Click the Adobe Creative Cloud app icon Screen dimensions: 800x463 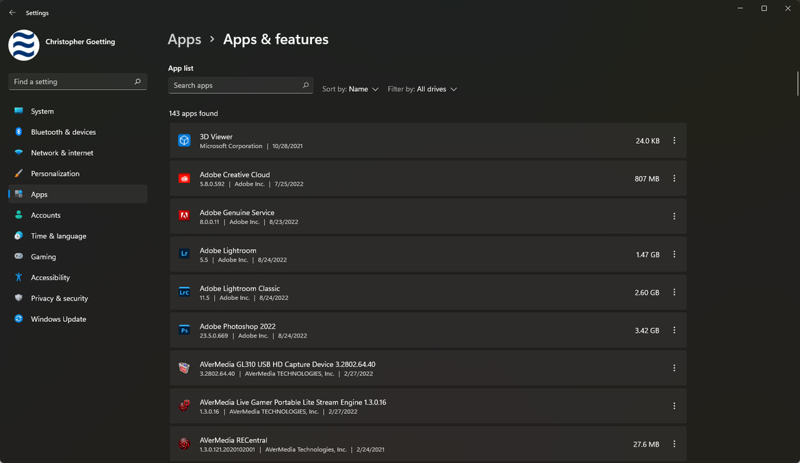[184, 179]
